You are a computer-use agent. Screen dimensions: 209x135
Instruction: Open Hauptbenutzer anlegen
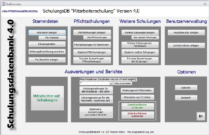point(184,33)
